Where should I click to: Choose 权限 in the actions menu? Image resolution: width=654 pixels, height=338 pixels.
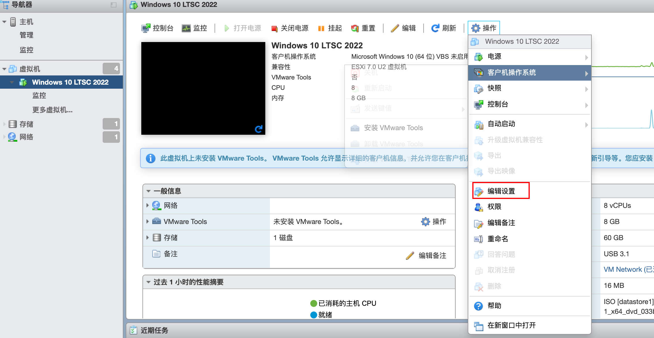click(530, 207)
